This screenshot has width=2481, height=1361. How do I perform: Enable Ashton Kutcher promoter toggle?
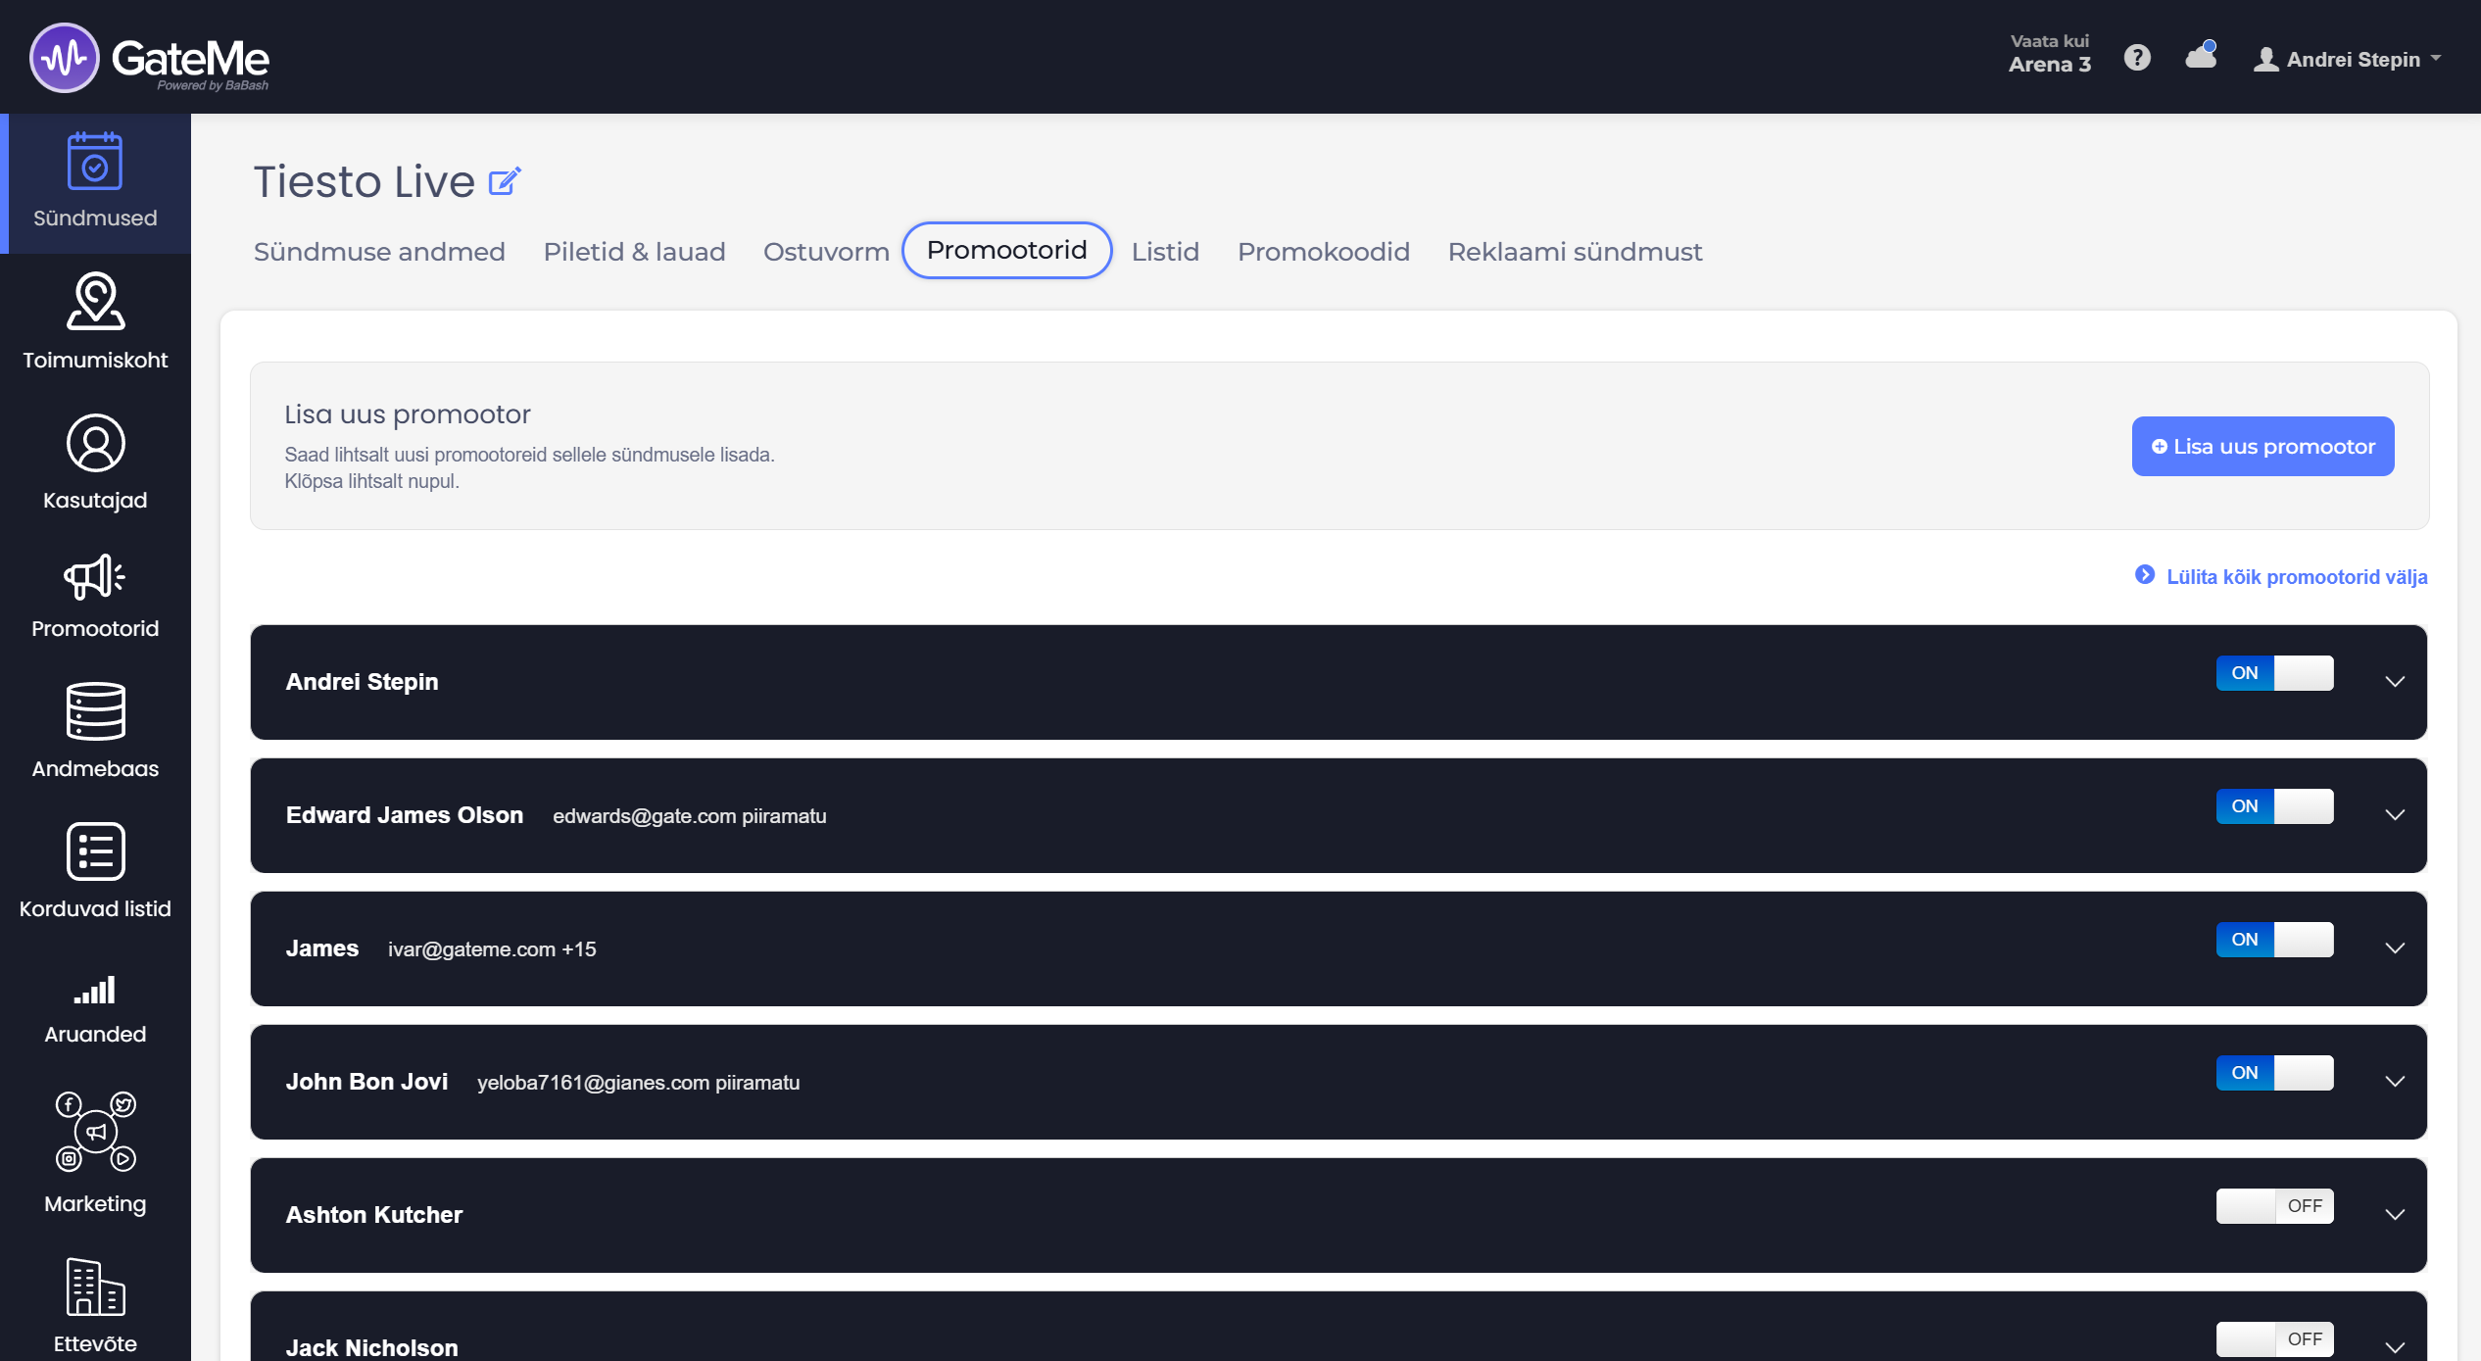[x=2274, y=1206]
